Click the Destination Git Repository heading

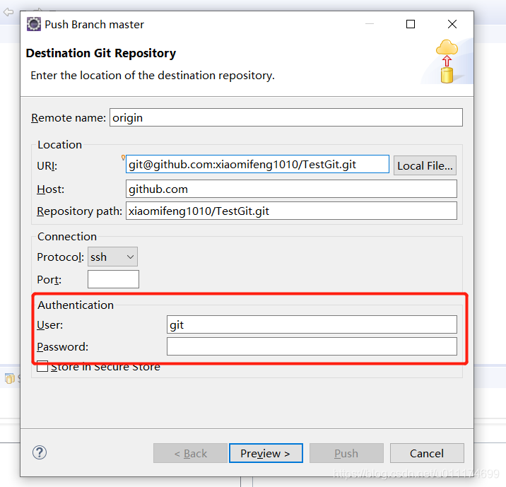[101, 53]
